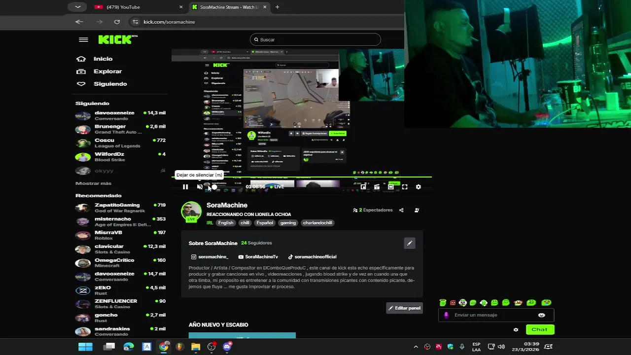The width and height of the screenshot is (631, 355).
Task: Open soramachine_ Instagram link
Action: click(210, 257)
